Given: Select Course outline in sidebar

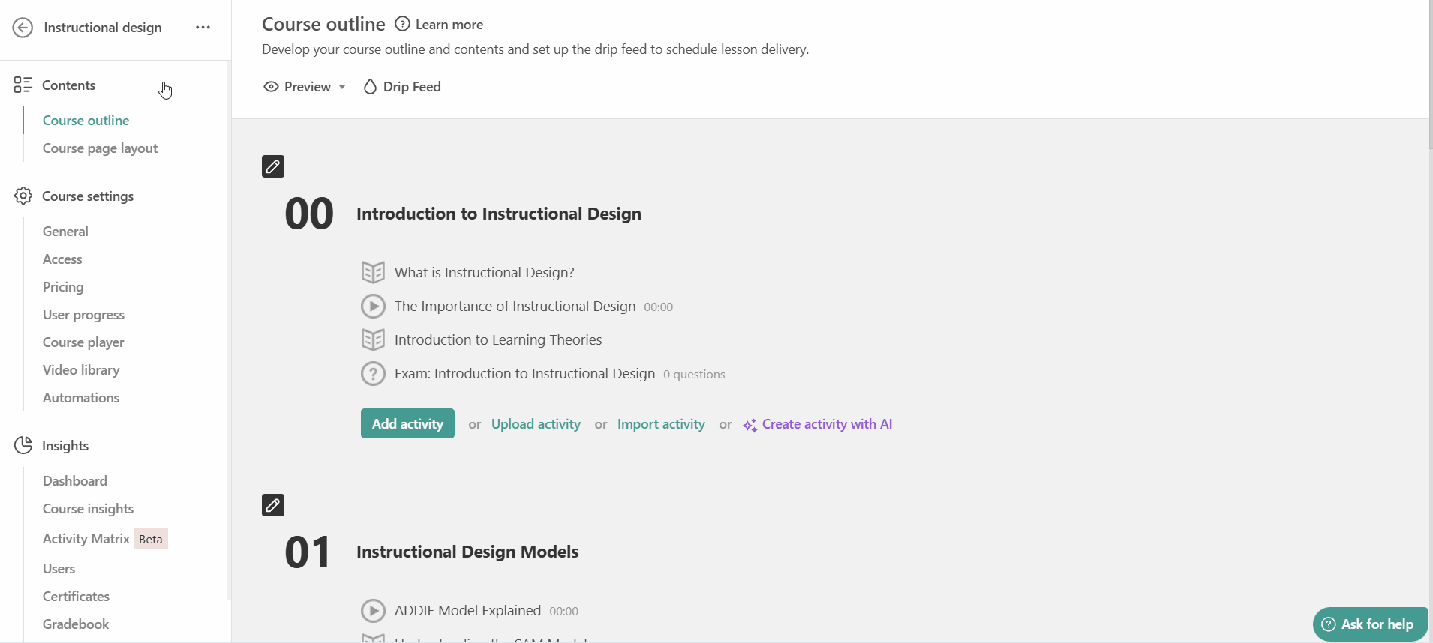Looking at the screenshot, I should pos(86,121).
